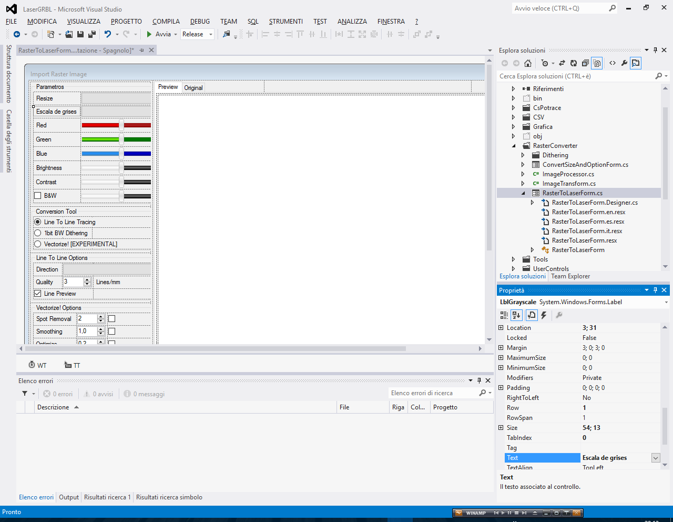
Task: Select the 1bit BW Dithering radio button
Action: pos(38,233)
